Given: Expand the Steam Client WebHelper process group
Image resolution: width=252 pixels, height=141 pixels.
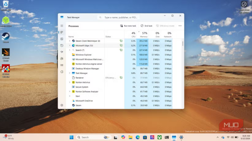Looking at the screenshot, I should click(x=70, y=41).
